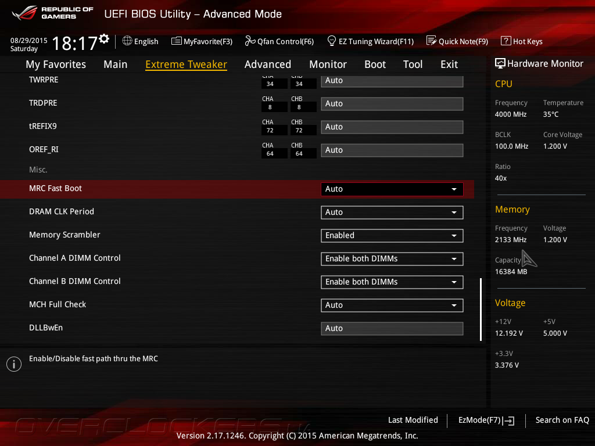The height and width of the screenshot is (446, 595).
Task: Select the MRC Fast Boot row label
Action: tap(55, 189)
